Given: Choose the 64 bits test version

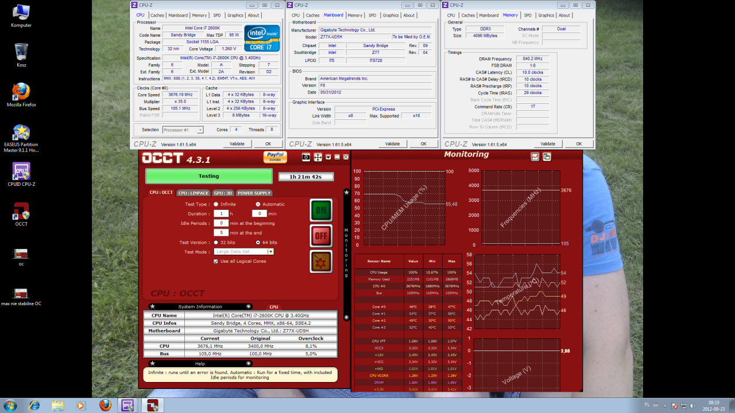Looking at the screenshot, I should pos(258,243).
